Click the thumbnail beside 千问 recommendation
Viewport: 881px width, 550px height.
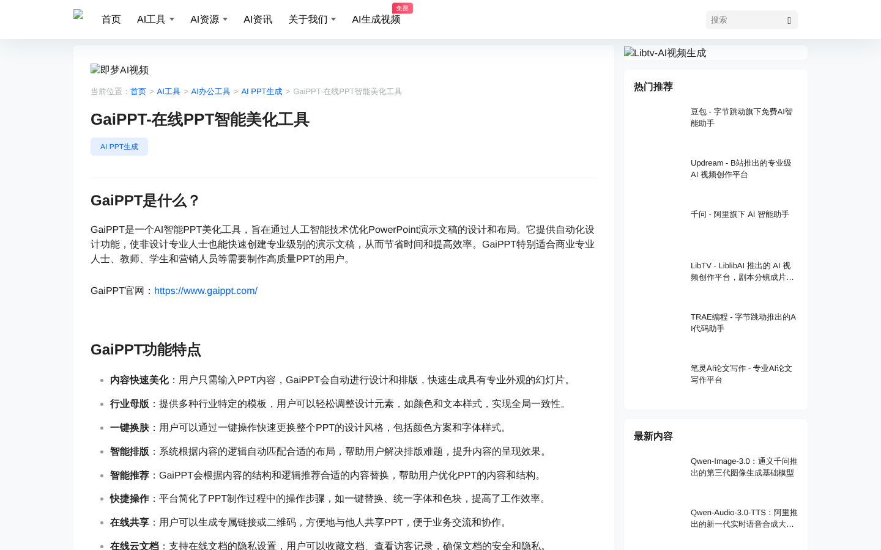[658, 225]
